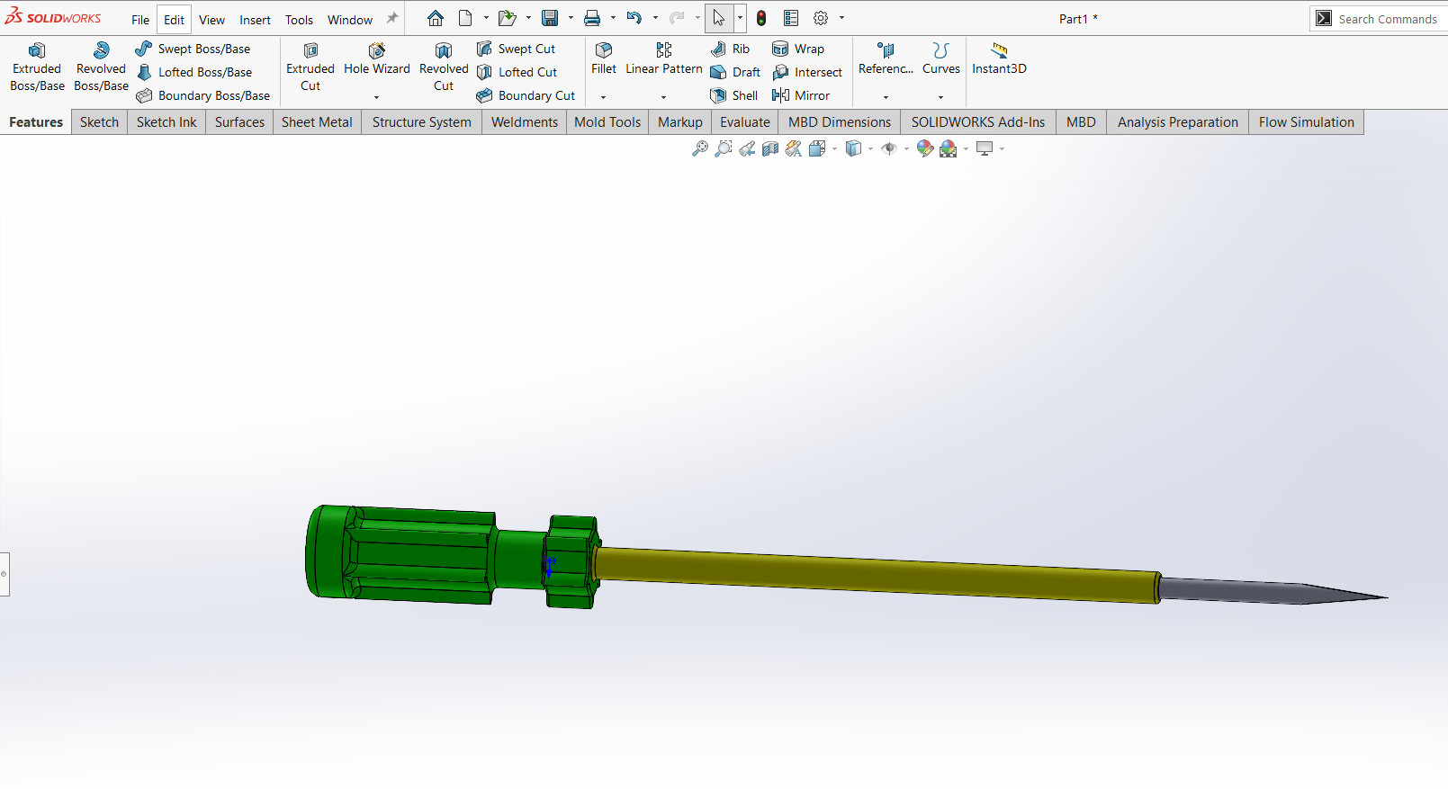Open the File menu

[140, 20]
